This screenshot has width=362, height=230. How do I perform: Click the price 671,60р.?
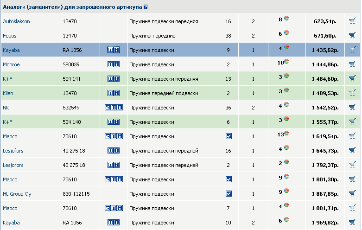[325, 36]
